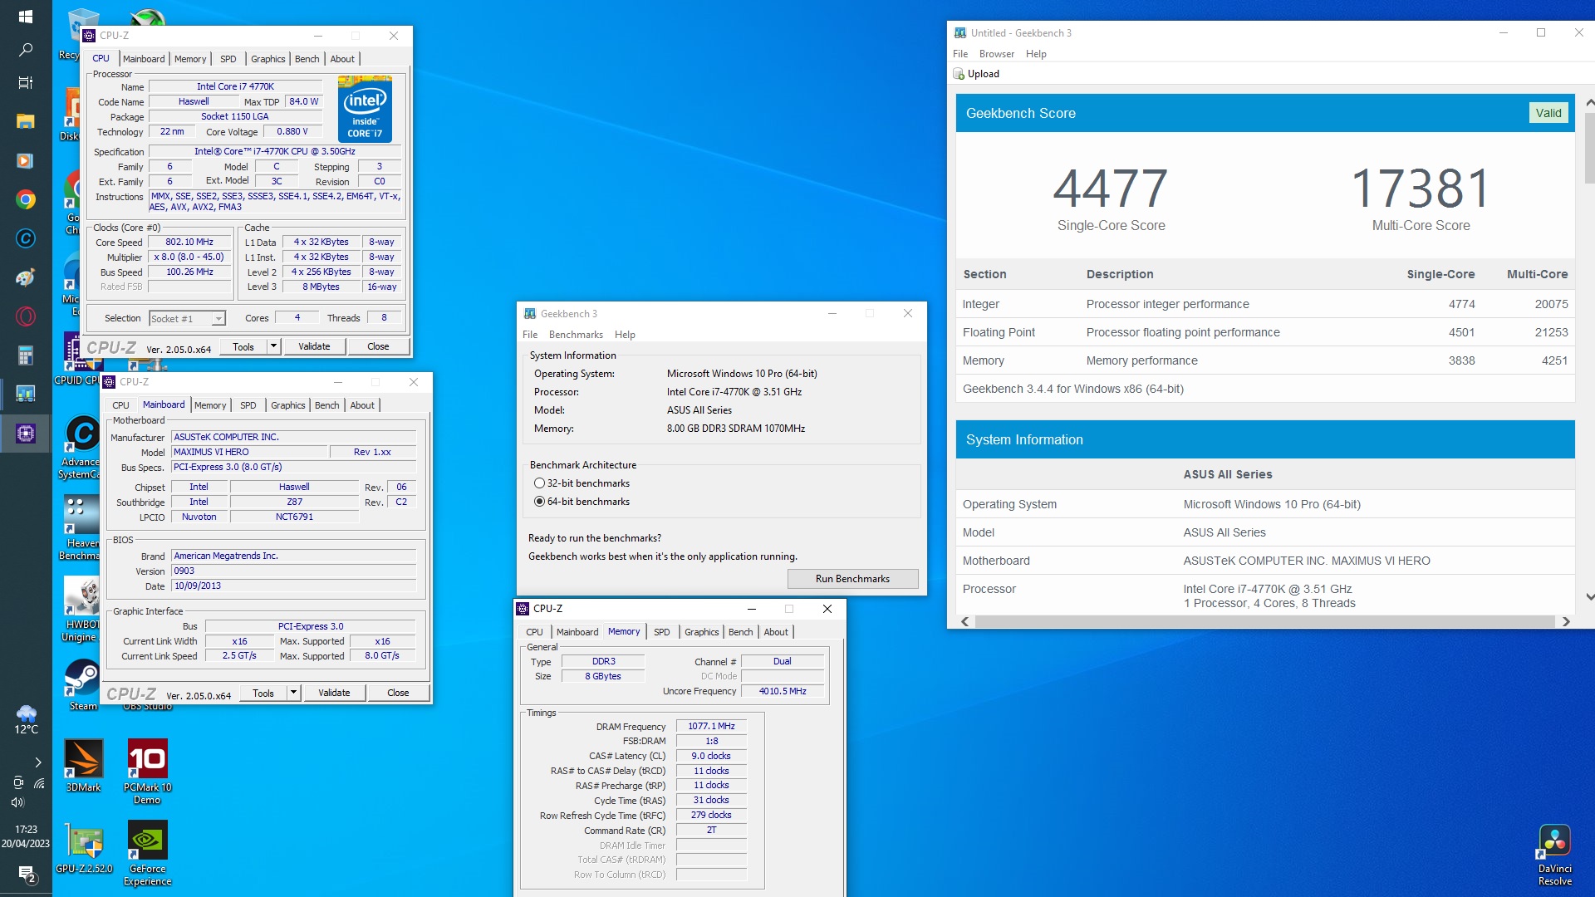Image resolution: width=1595 pixels, height=897 pixels.
Task: Open the Browser menu in Geekbench results
Action: [997, 54]
